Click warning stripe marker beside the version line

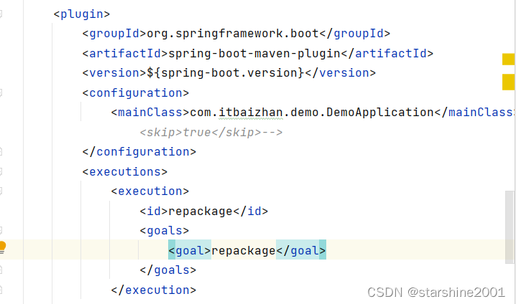pyautogui.click(x=508, y=82)
